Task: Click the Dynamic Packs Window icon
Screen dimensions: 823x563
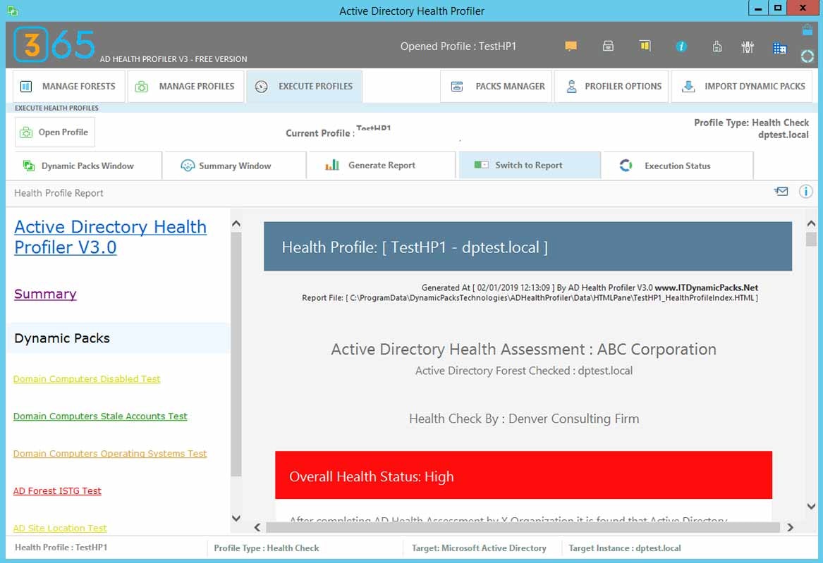Action: click(29, 166)
